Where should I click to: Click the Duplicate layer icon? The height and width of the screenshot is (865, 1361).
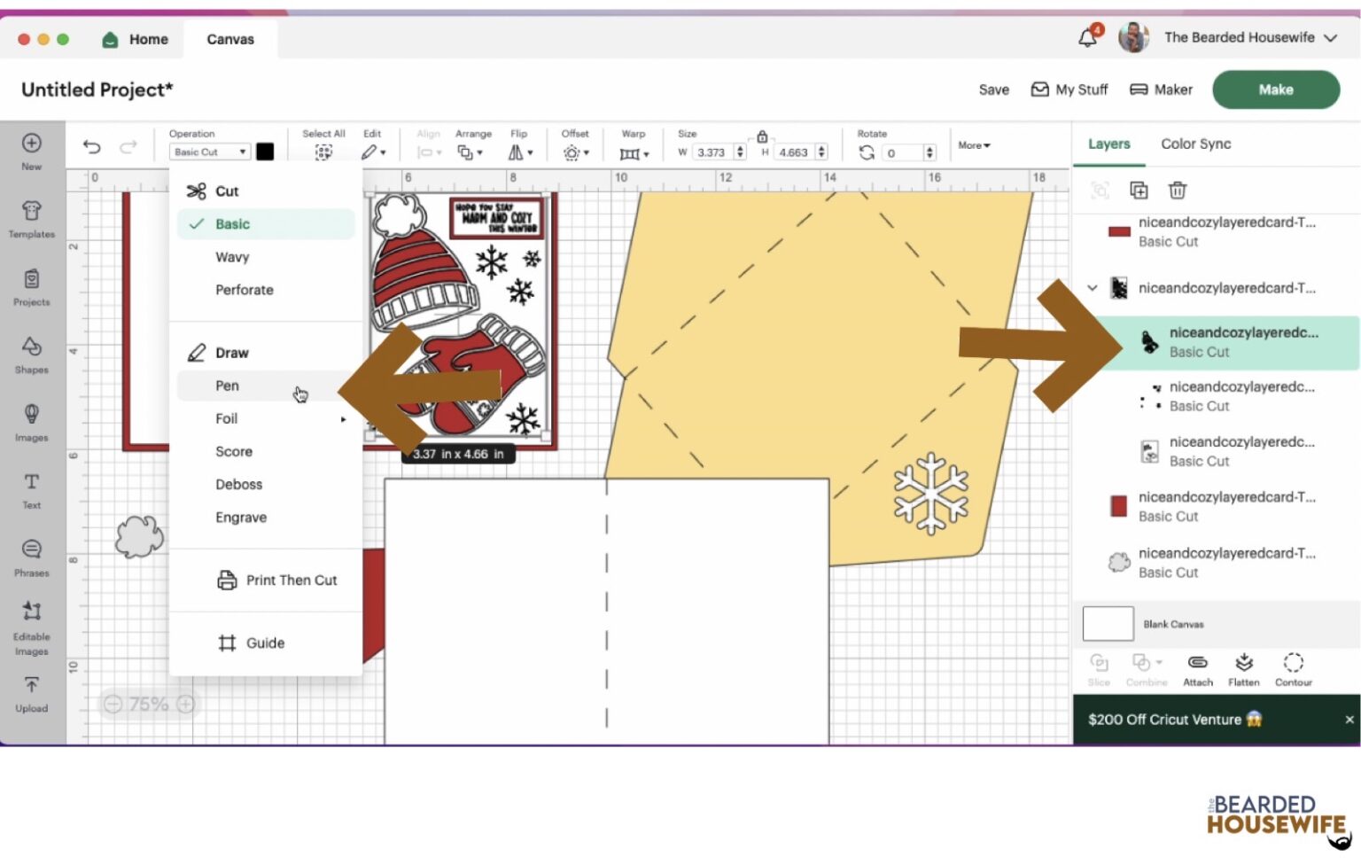click(1139, 191)
